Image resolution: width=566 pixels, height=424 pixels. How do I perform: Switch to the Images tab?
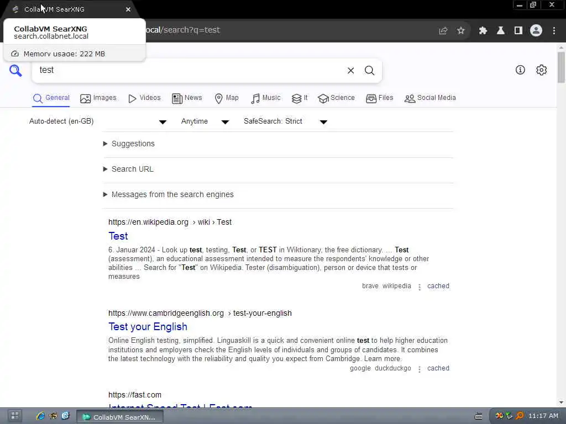[x=98, y=98]
